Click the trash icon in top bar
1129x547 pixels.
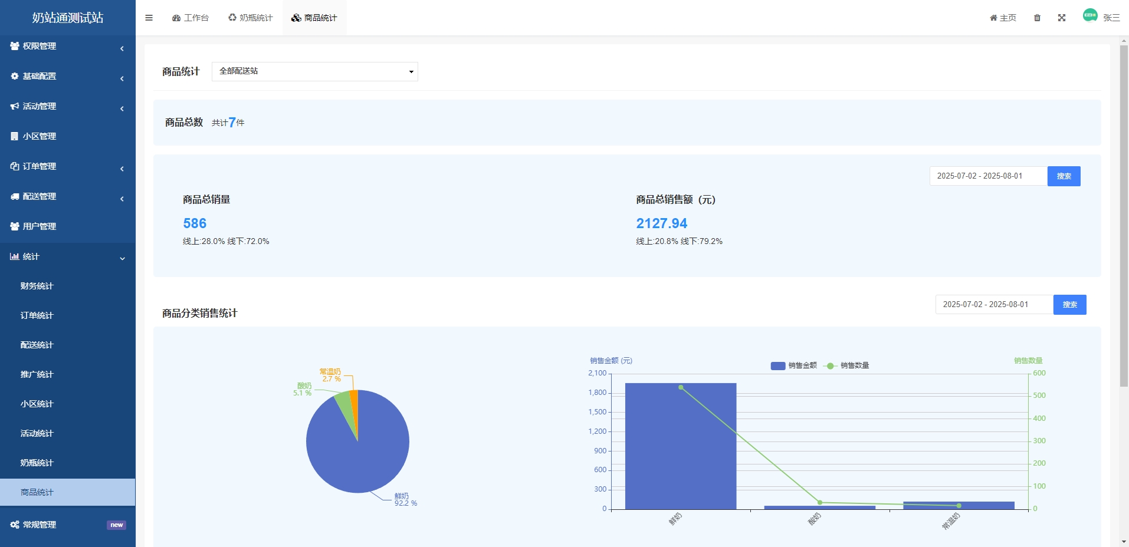click(1037, 18)
